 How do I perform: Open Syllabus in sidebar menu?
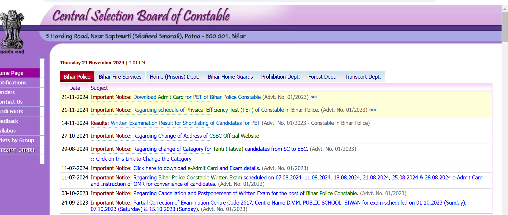20,131
